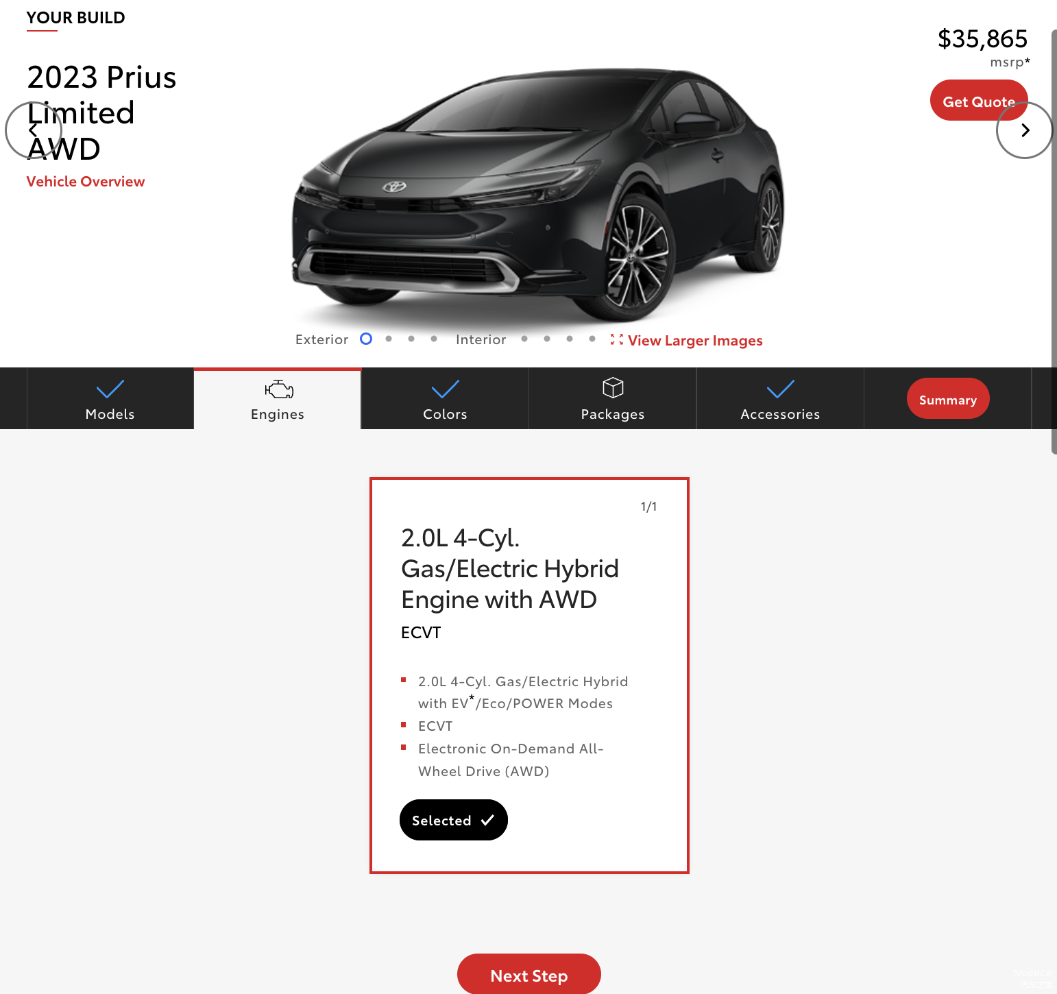Click the Next Step button
The width and height of the screenshot is (1057, 994).
(529, 975)
